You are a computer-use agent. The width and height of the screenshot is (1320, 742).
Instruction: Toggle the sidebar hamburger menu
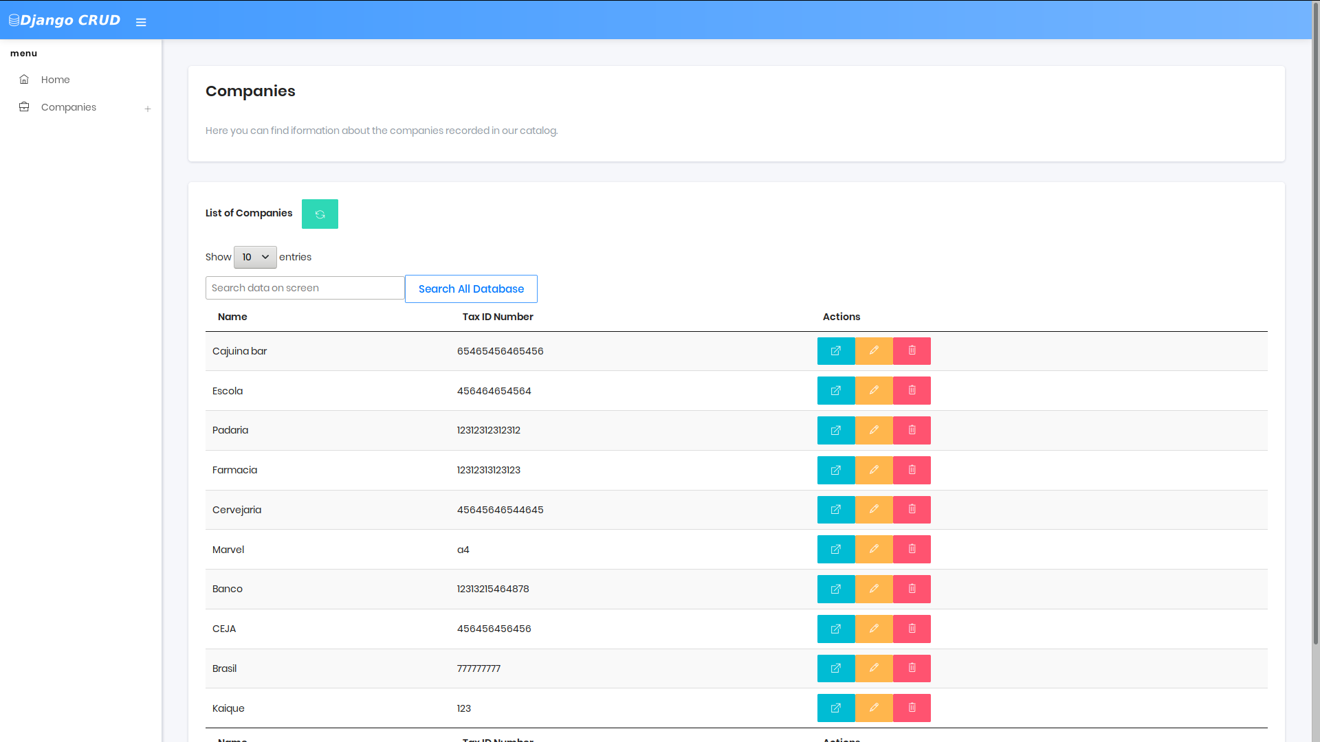pyautogui.click(x=141, y=22)
